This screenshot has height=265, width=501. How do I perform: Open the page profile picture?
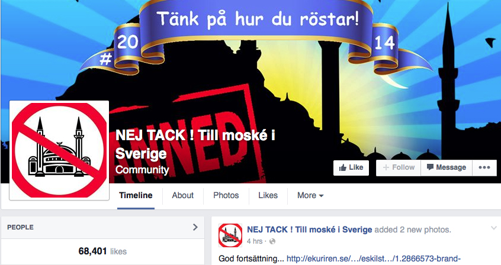(59, 150)
